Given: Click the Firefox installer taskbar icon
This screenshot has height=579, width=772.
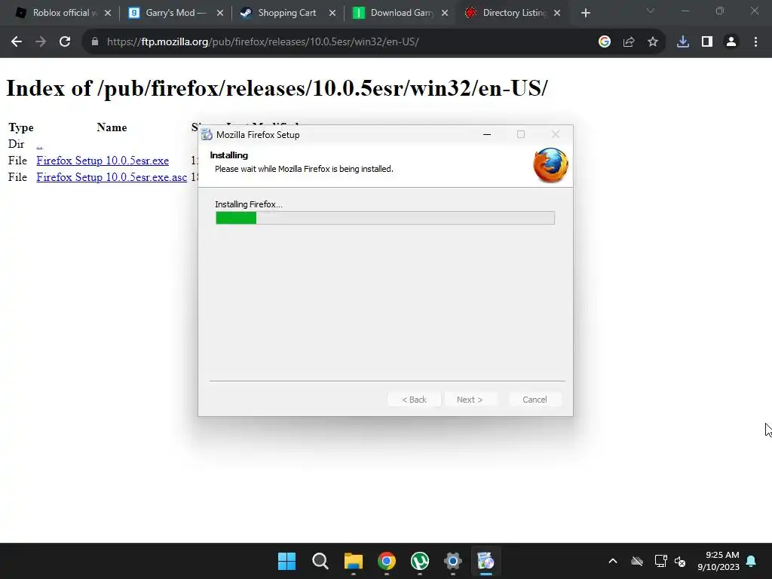Looking at the screenshot, I should point(486,561).
